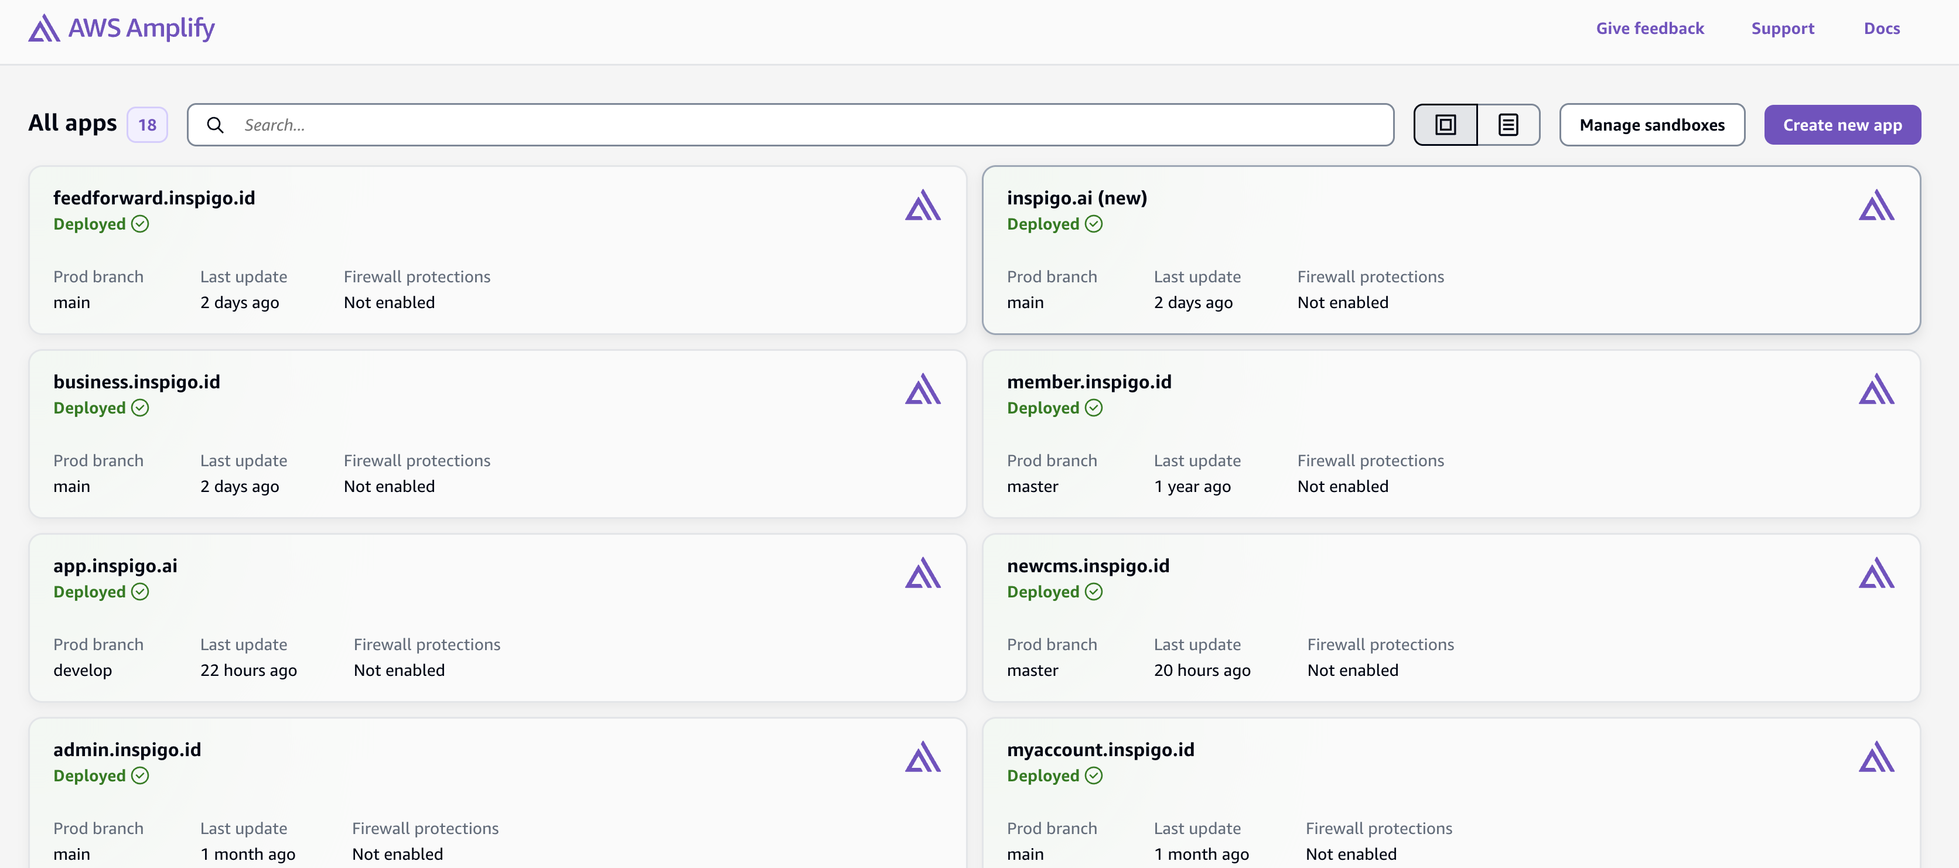Click the deployed checkmark icon for app.inspigo.ai

(140, 592)
